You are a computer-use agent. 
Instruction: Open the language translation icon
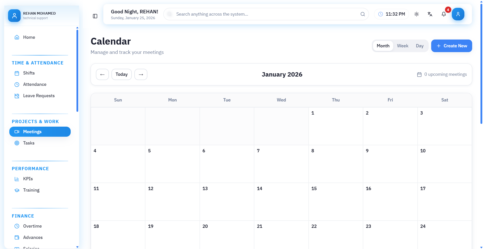coord(430,14)
